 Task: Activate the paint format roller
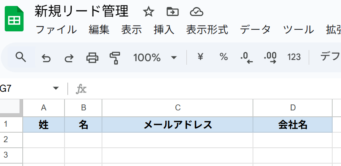115,58
